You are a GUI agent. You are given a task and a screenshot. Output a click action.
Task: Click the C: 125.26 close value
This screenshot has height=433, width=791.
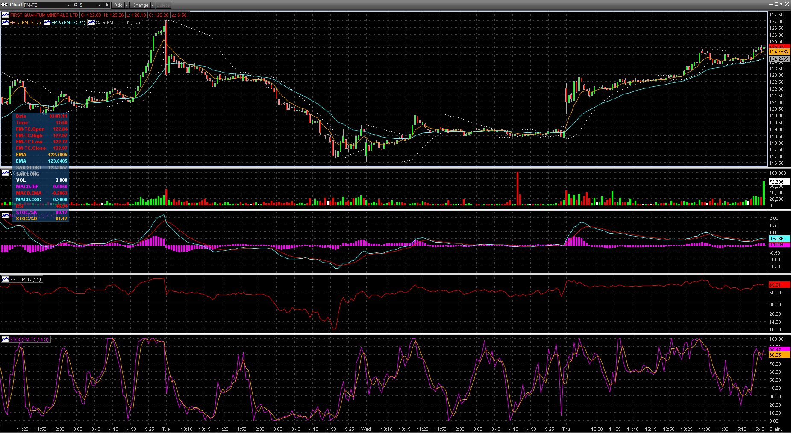point(159,15)
